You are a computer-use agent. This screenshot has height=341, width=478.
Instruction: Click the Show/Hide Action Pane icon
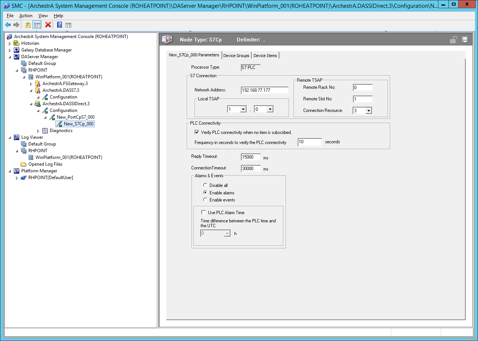click(x=68, y=25)
